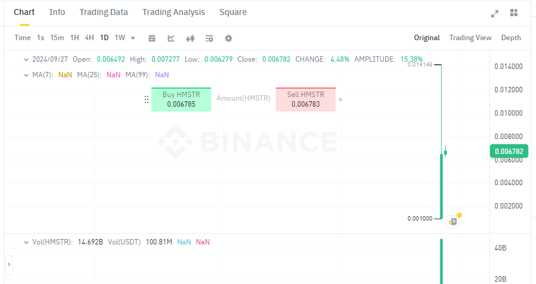Open the multi-chart grid layout icon

pos(514,13)
